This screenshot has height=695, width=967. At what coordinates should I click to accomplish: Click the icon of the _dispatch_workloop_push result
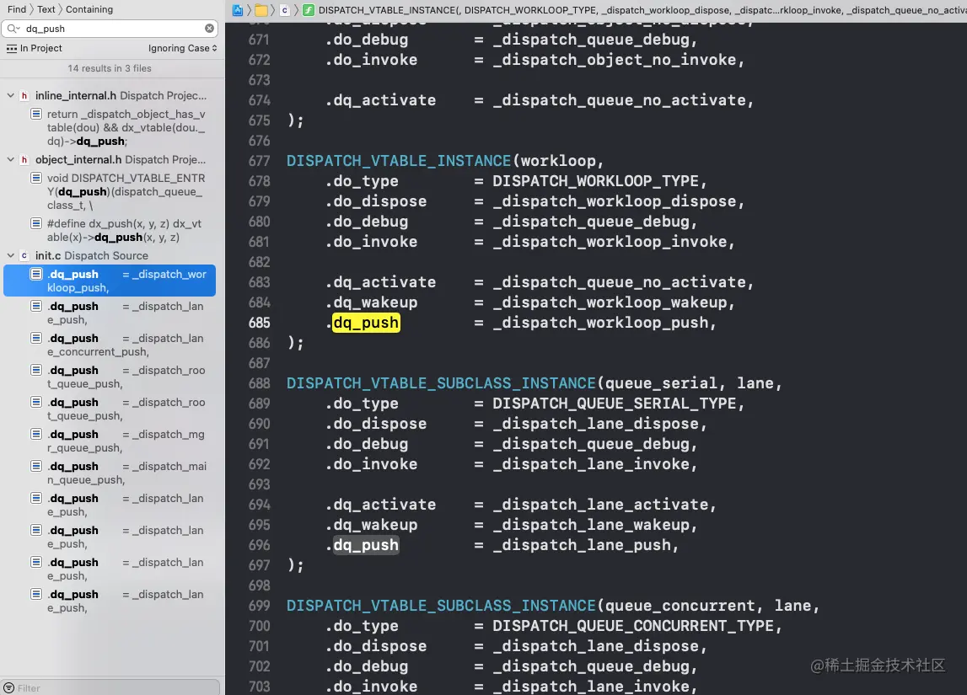(36, 274)
